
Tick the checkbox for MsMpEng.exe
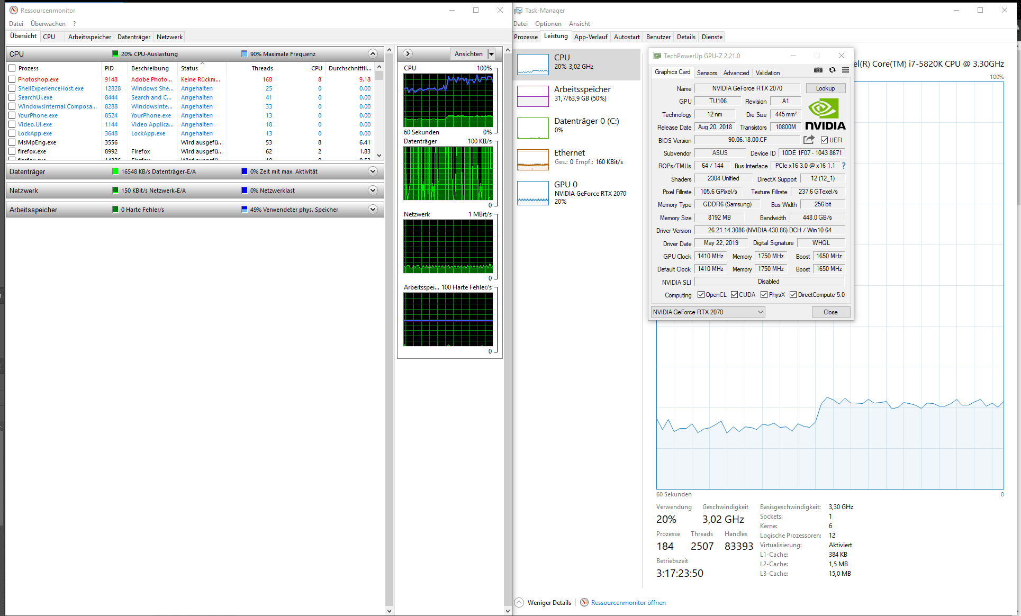(12, 142)
